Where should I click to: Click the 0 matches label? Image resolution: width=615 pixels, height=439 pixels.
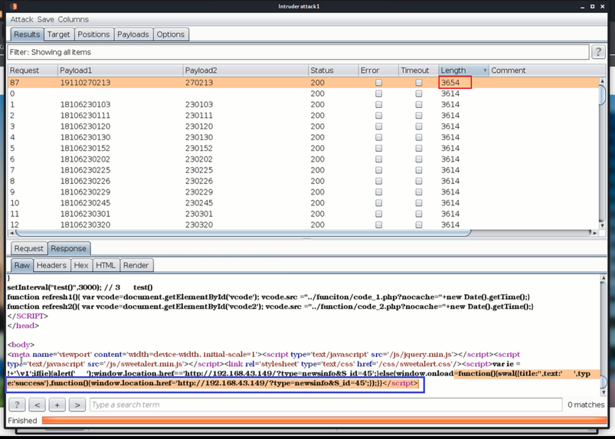[x=586, y=405]
